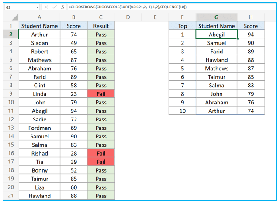Click the Fail cell for Tia
Screen dimensions: 280x204
click(101, 162)
